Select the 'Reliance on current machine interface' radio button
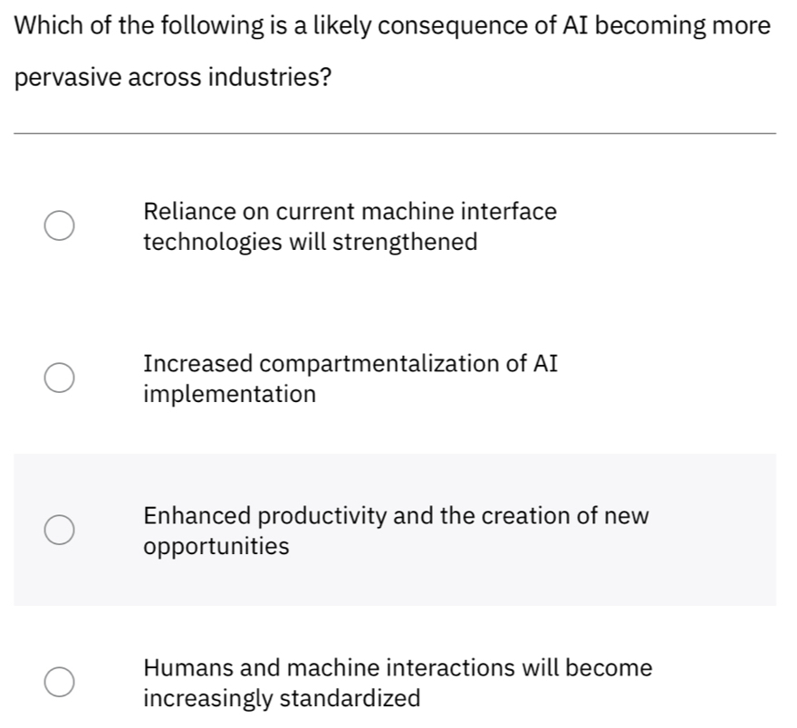Viewport: 797px width, 728px height. click(58, 225)
